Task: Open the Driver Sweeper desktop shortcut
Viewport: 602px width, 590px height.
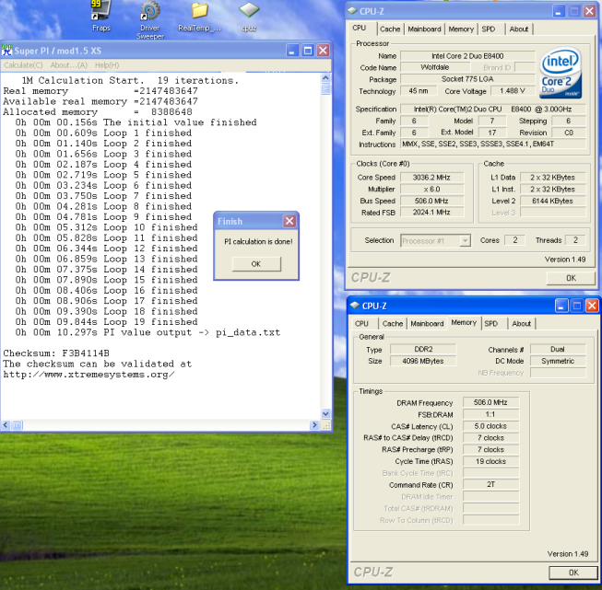Action: [x=149, y=19]
